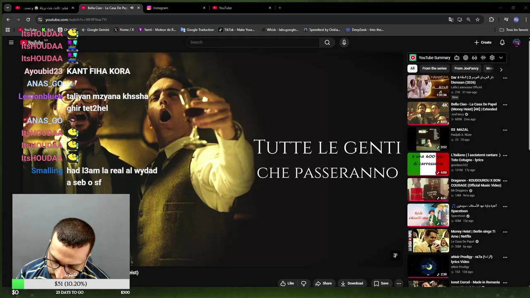The image size is (530, 298).
Task: Open Tous les favoris bookmarks folder
Action: tap(514, 30)
